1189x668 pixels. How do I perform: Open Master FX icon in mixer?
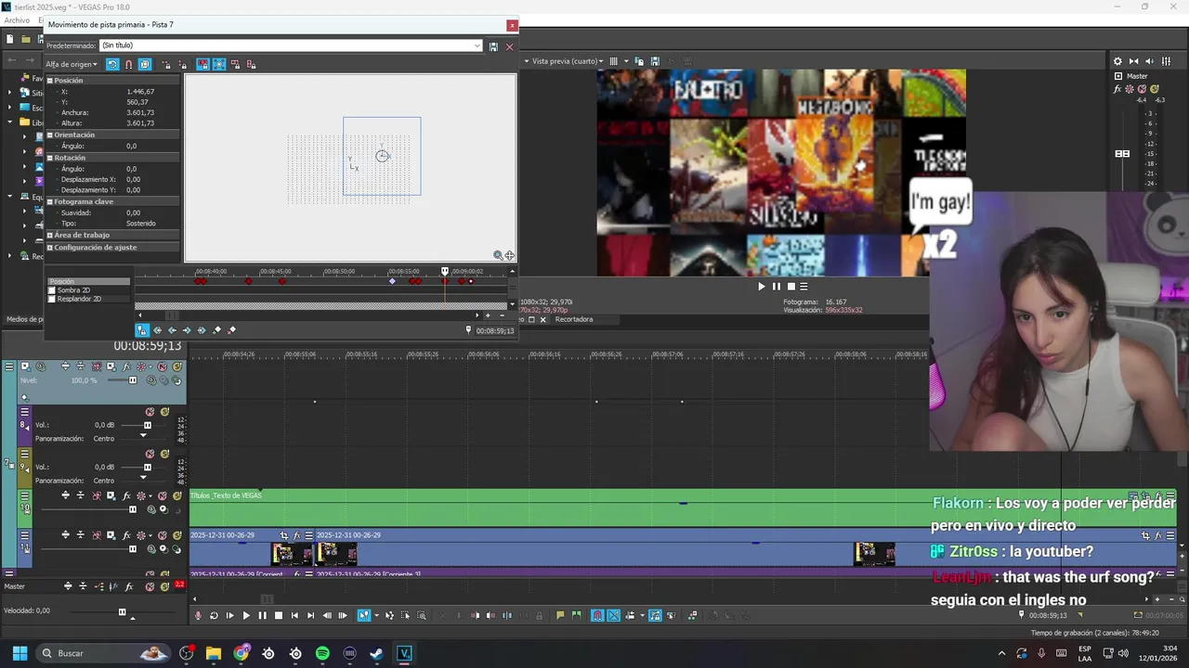click(x=1117, y=89)
